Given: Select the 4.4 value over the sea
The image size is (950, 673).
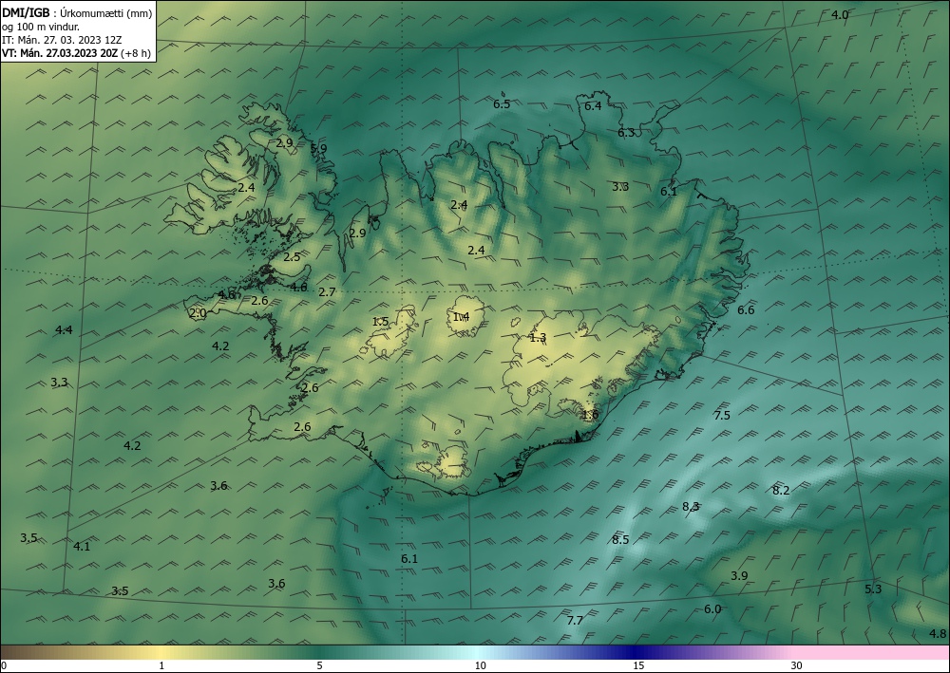Looking at the screenshot, I should 64,329.
